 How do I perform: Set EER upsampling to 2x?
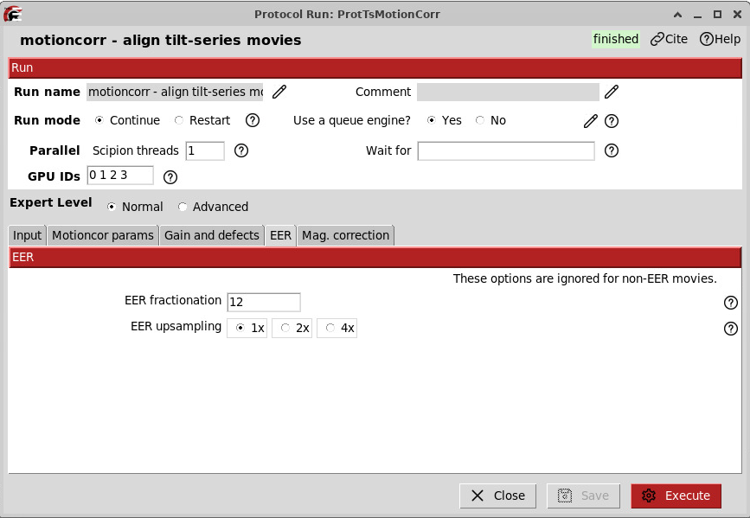tap(286, 328)
